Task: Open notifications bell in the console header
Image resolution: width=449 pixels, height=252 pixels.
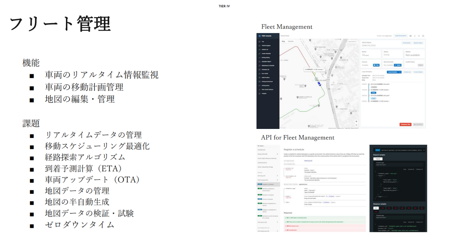Action: tap(414, 36)
